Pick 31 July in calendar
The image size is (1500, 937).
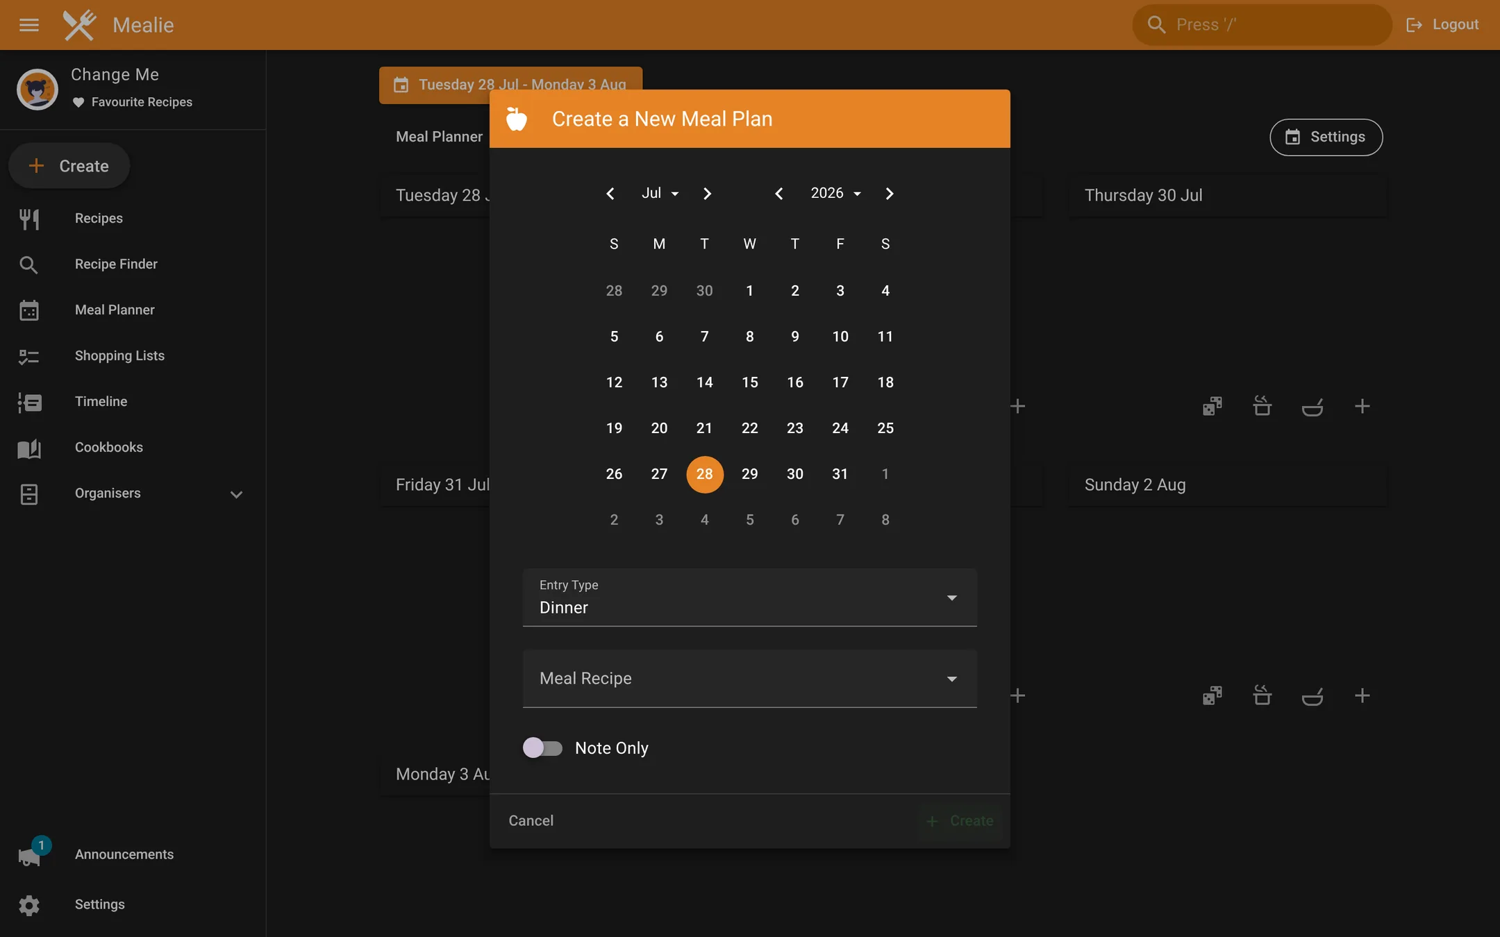pos(840,474)
